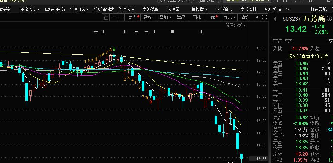Click the 五芳斋 stock name
Viewport: 333px width, 163px height.
click(314, 19)
